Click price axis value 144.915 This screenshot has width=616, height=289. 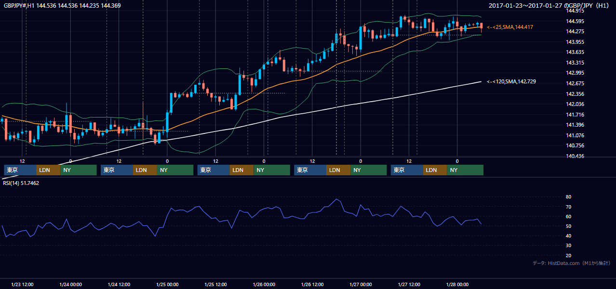[x=576, y=11]
